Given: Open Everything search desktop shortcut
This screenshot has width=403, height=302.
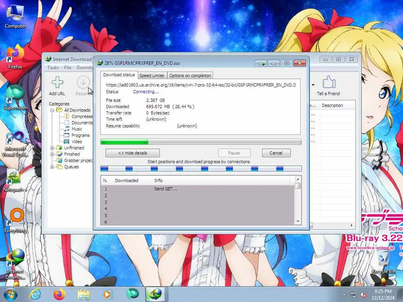Looking at the screenshot, I should [15, 221].
